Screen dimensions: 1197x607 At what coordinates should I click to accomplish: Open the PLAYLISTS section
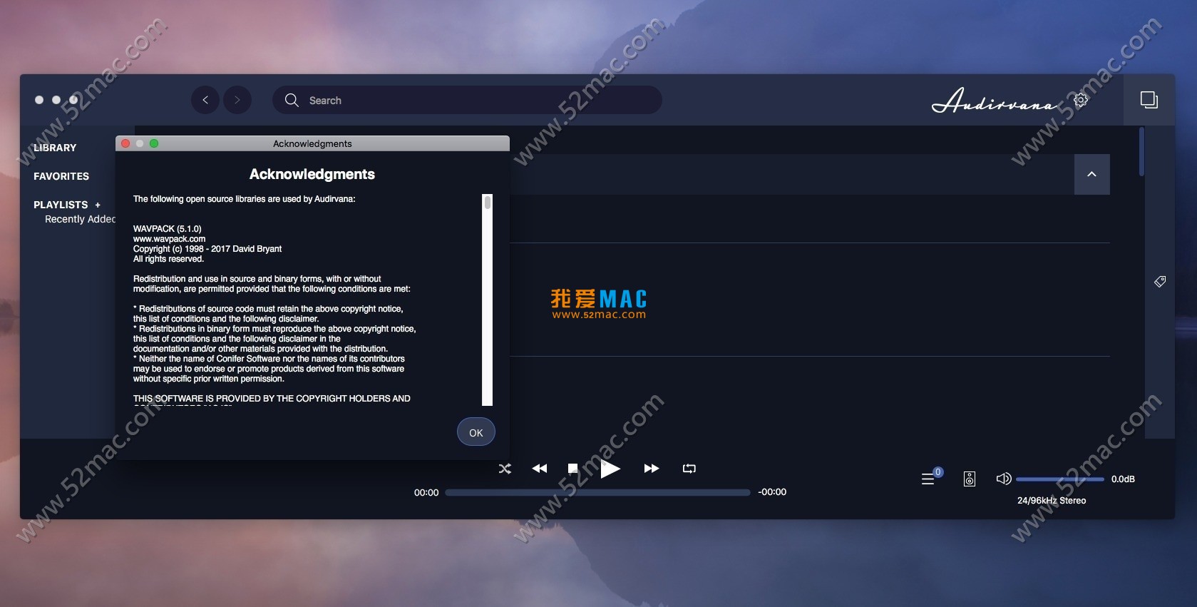click(61, 205)
